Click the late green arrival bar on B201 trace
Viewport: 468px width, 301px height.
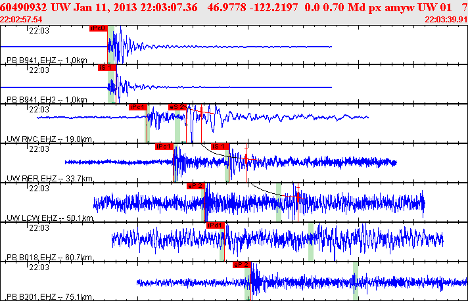(x=356, y=281)
